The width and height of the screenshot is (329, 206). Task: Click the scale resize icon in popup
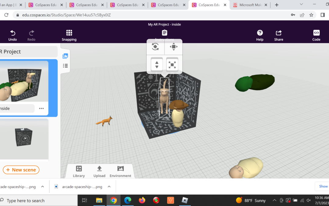[x=172, y=65]
